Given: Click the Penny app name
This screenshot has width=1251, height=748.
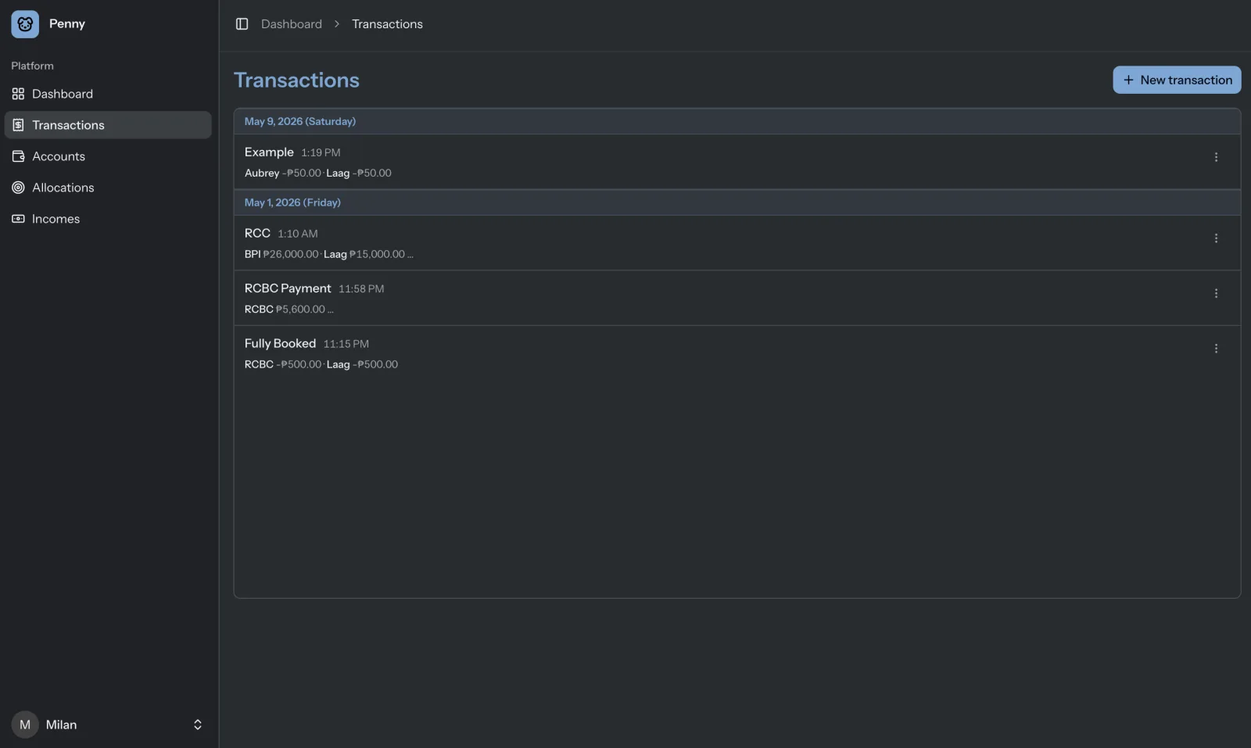Looking at the screenshot, I should click(67, 23).
